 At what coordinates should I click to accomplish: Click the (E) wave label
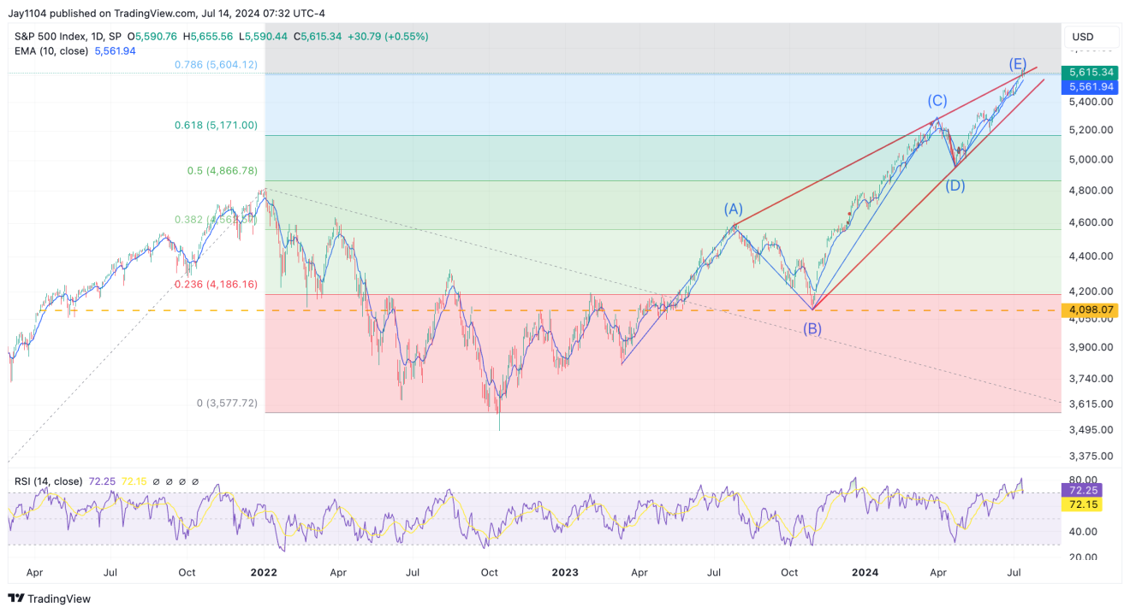[1018, 64]
